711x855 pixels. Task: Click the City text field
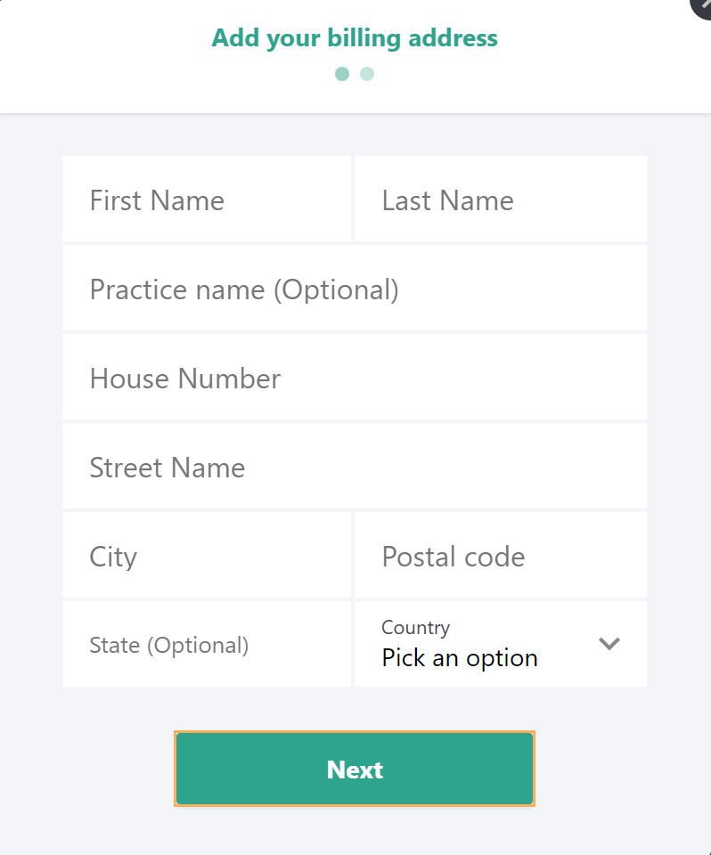tap(206, 555)
